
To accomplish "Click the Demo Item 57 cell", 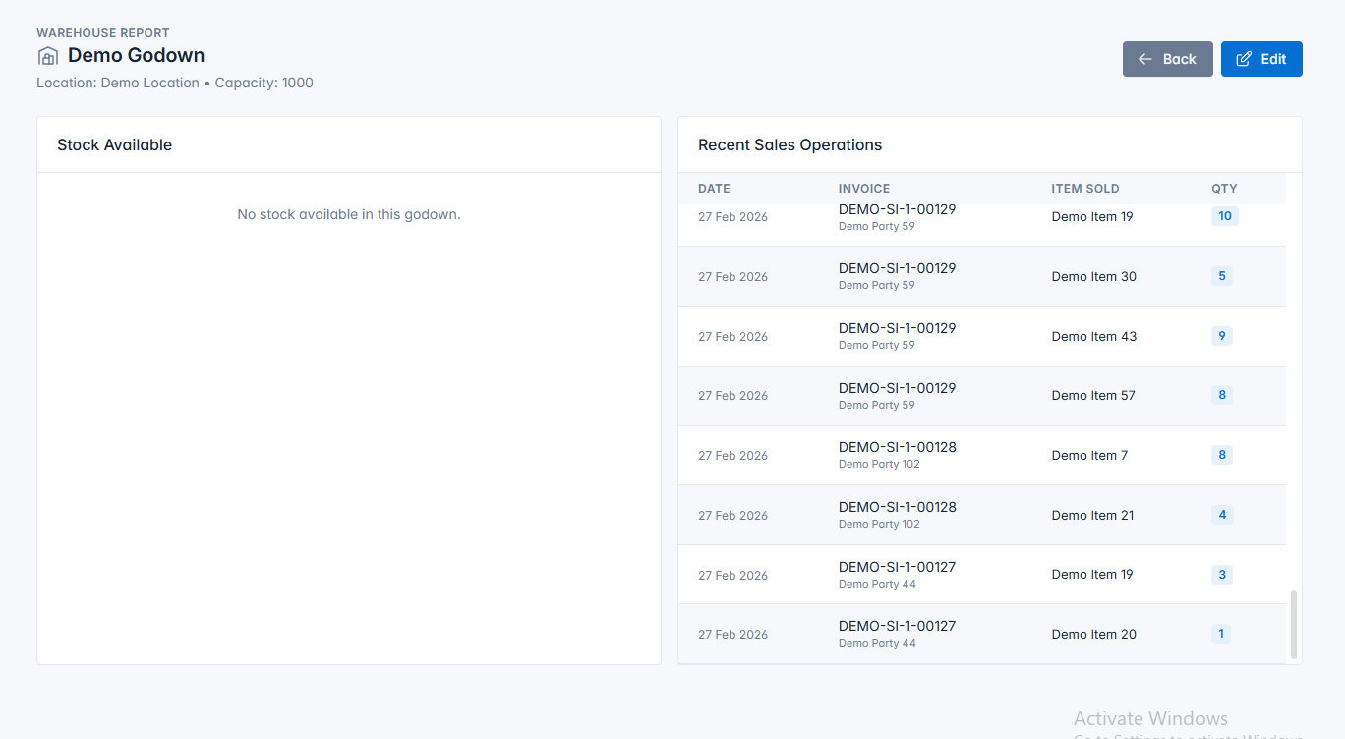I will point(1093,396).
